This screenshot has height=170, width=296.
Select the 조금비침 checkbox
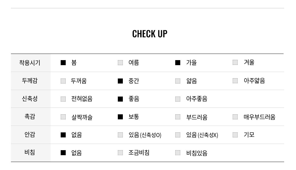(x=120, y=153)
